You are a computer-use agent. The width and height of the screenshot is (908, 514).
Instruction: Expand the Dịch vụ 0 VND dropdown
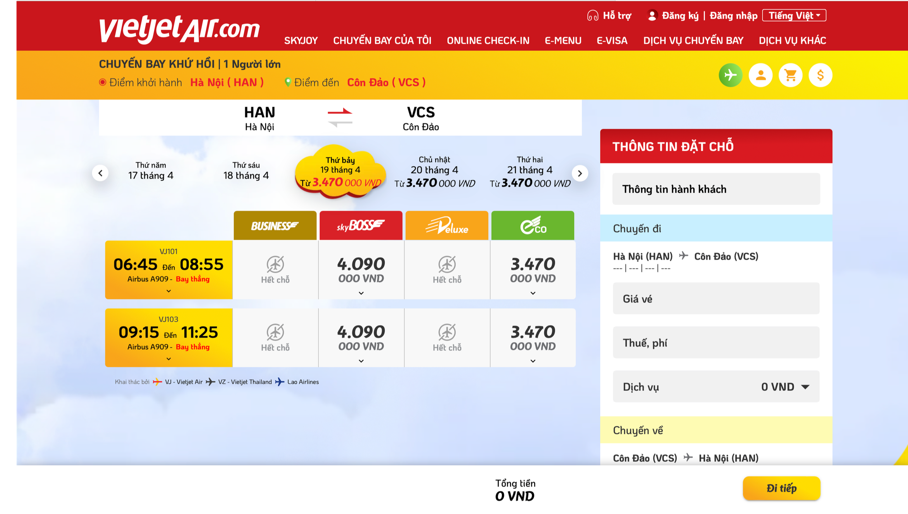(x=805, y=387)
